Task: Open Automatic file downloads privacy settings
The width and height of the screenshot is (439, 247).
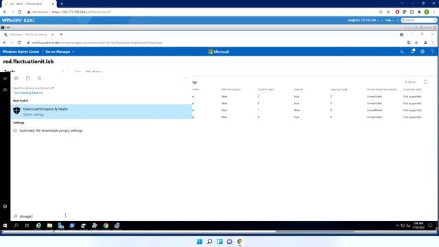Action: click(x=51, y=130)
